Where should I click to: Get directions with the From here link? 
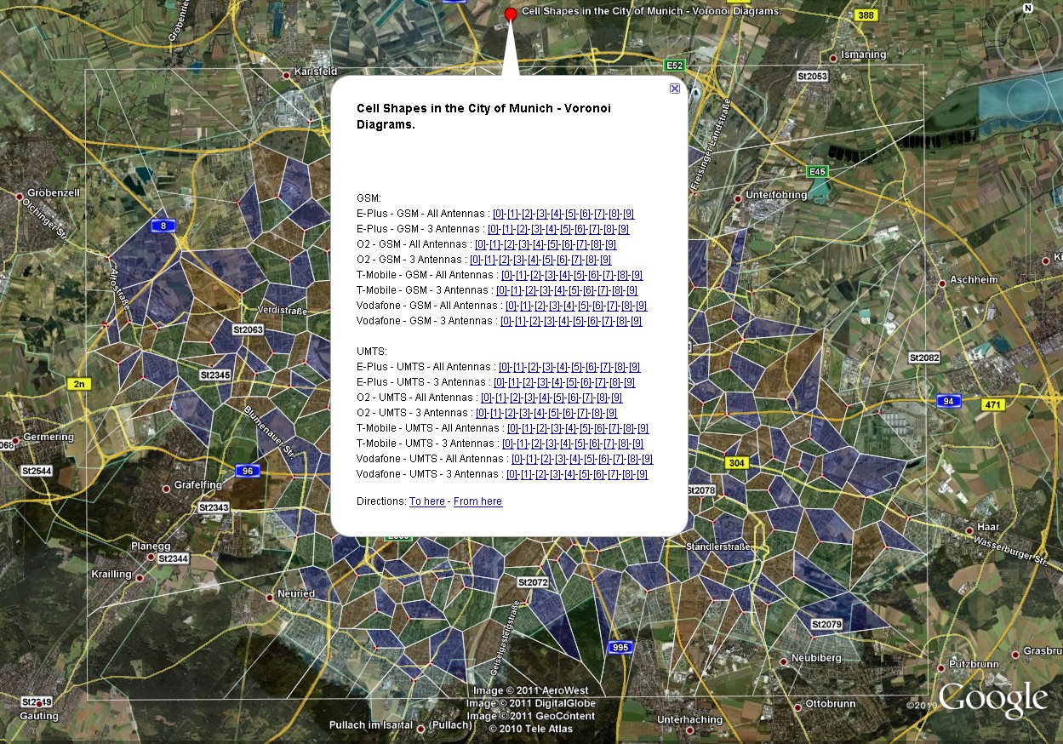477,501
